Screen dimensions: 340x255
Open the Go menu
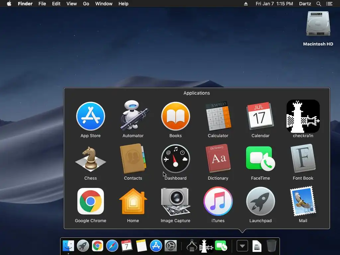tap(86, 4)
